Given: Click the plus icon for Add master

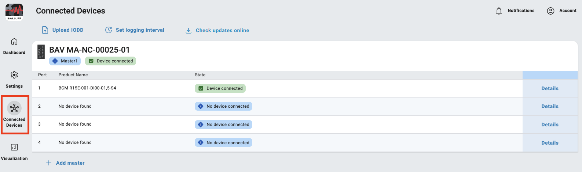Looking at the screenshot, I should click(49, 163).
